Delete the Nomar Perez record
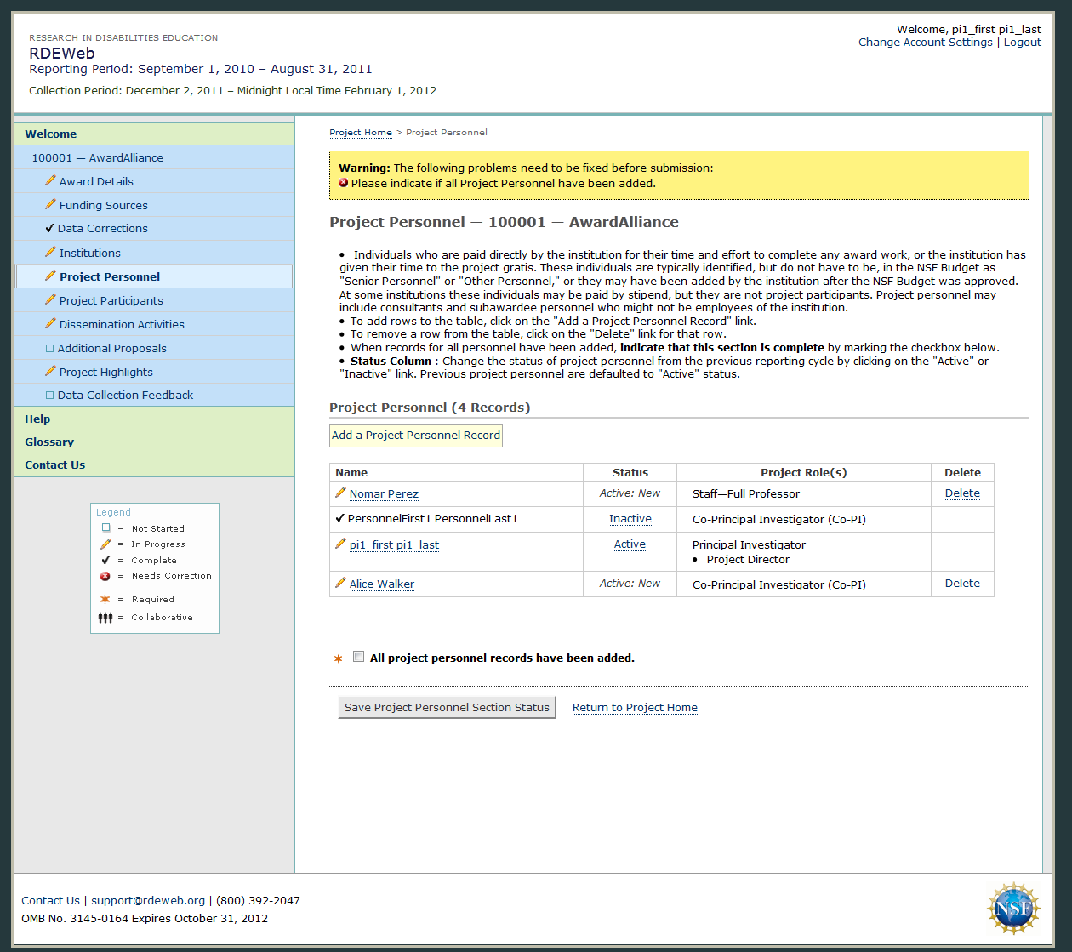Viewport: 1072px width, 952px height. tap(962, 493)
